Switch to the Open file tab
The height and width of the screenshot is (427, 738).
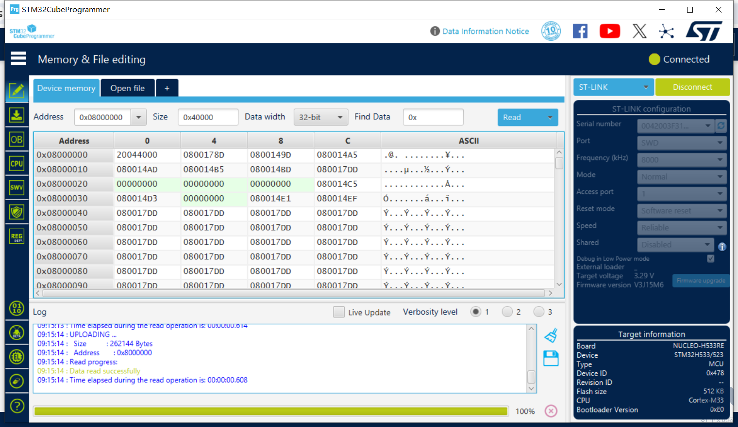(x=128, y=88)
